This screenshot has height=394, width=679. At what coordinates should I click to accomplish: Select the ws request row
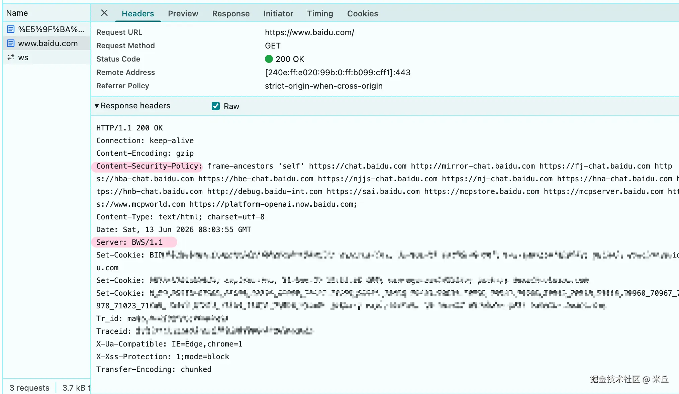click(47, 58)
